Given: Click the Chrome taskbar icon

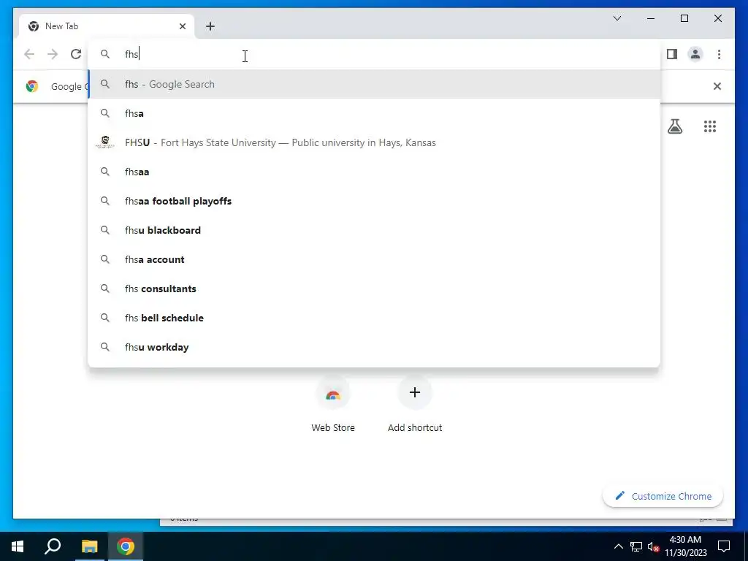Looking at the screenshot, I should coord(126,546).
